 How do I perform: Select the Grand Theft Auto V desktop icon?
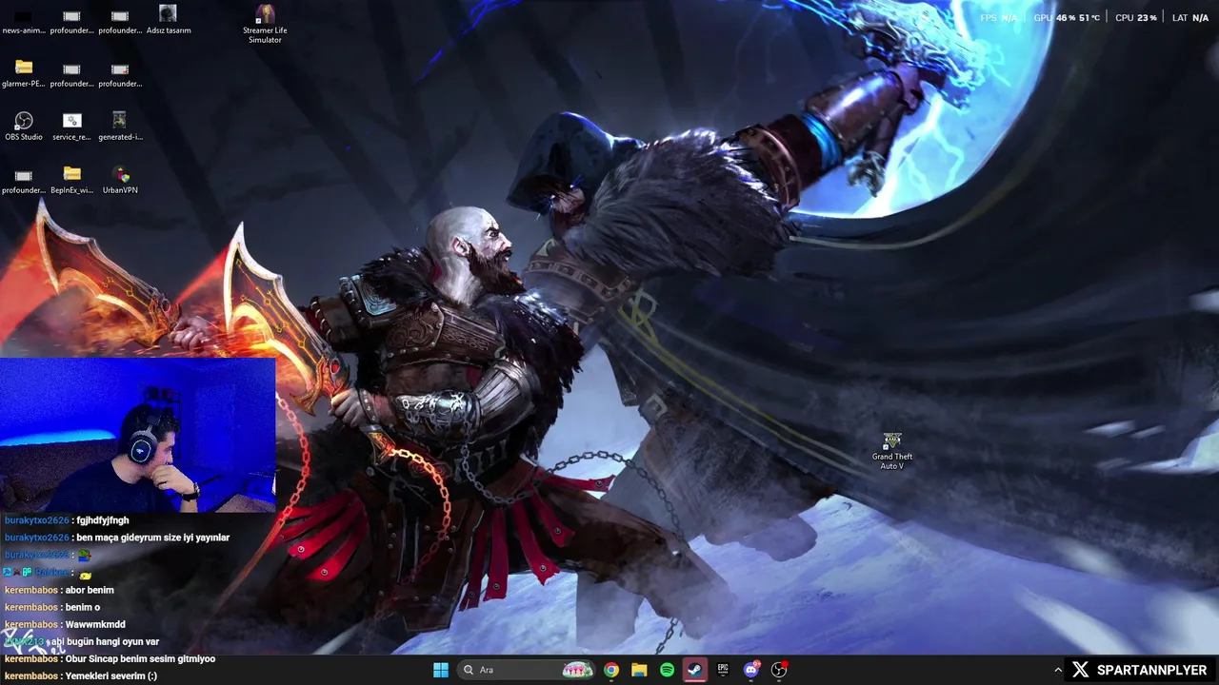point(892,451)
